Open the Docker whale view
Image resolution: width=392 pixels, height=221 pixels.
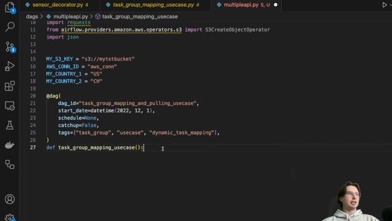pyautogui.click(x=10, y=145)
